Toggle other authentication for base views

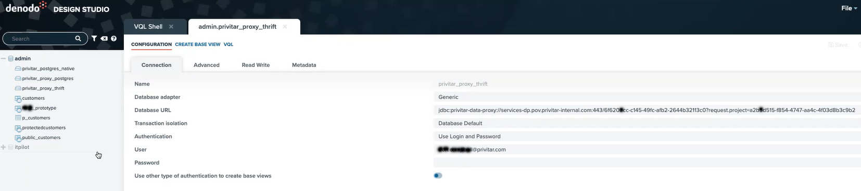pos(438,175)
